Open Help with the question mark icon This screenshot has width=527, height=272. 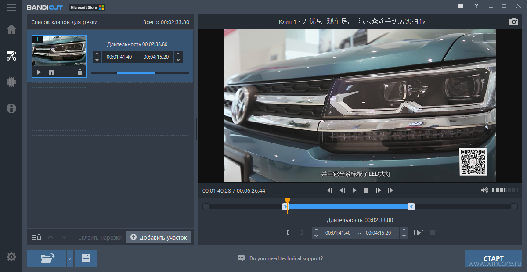[x=476, y=6]
